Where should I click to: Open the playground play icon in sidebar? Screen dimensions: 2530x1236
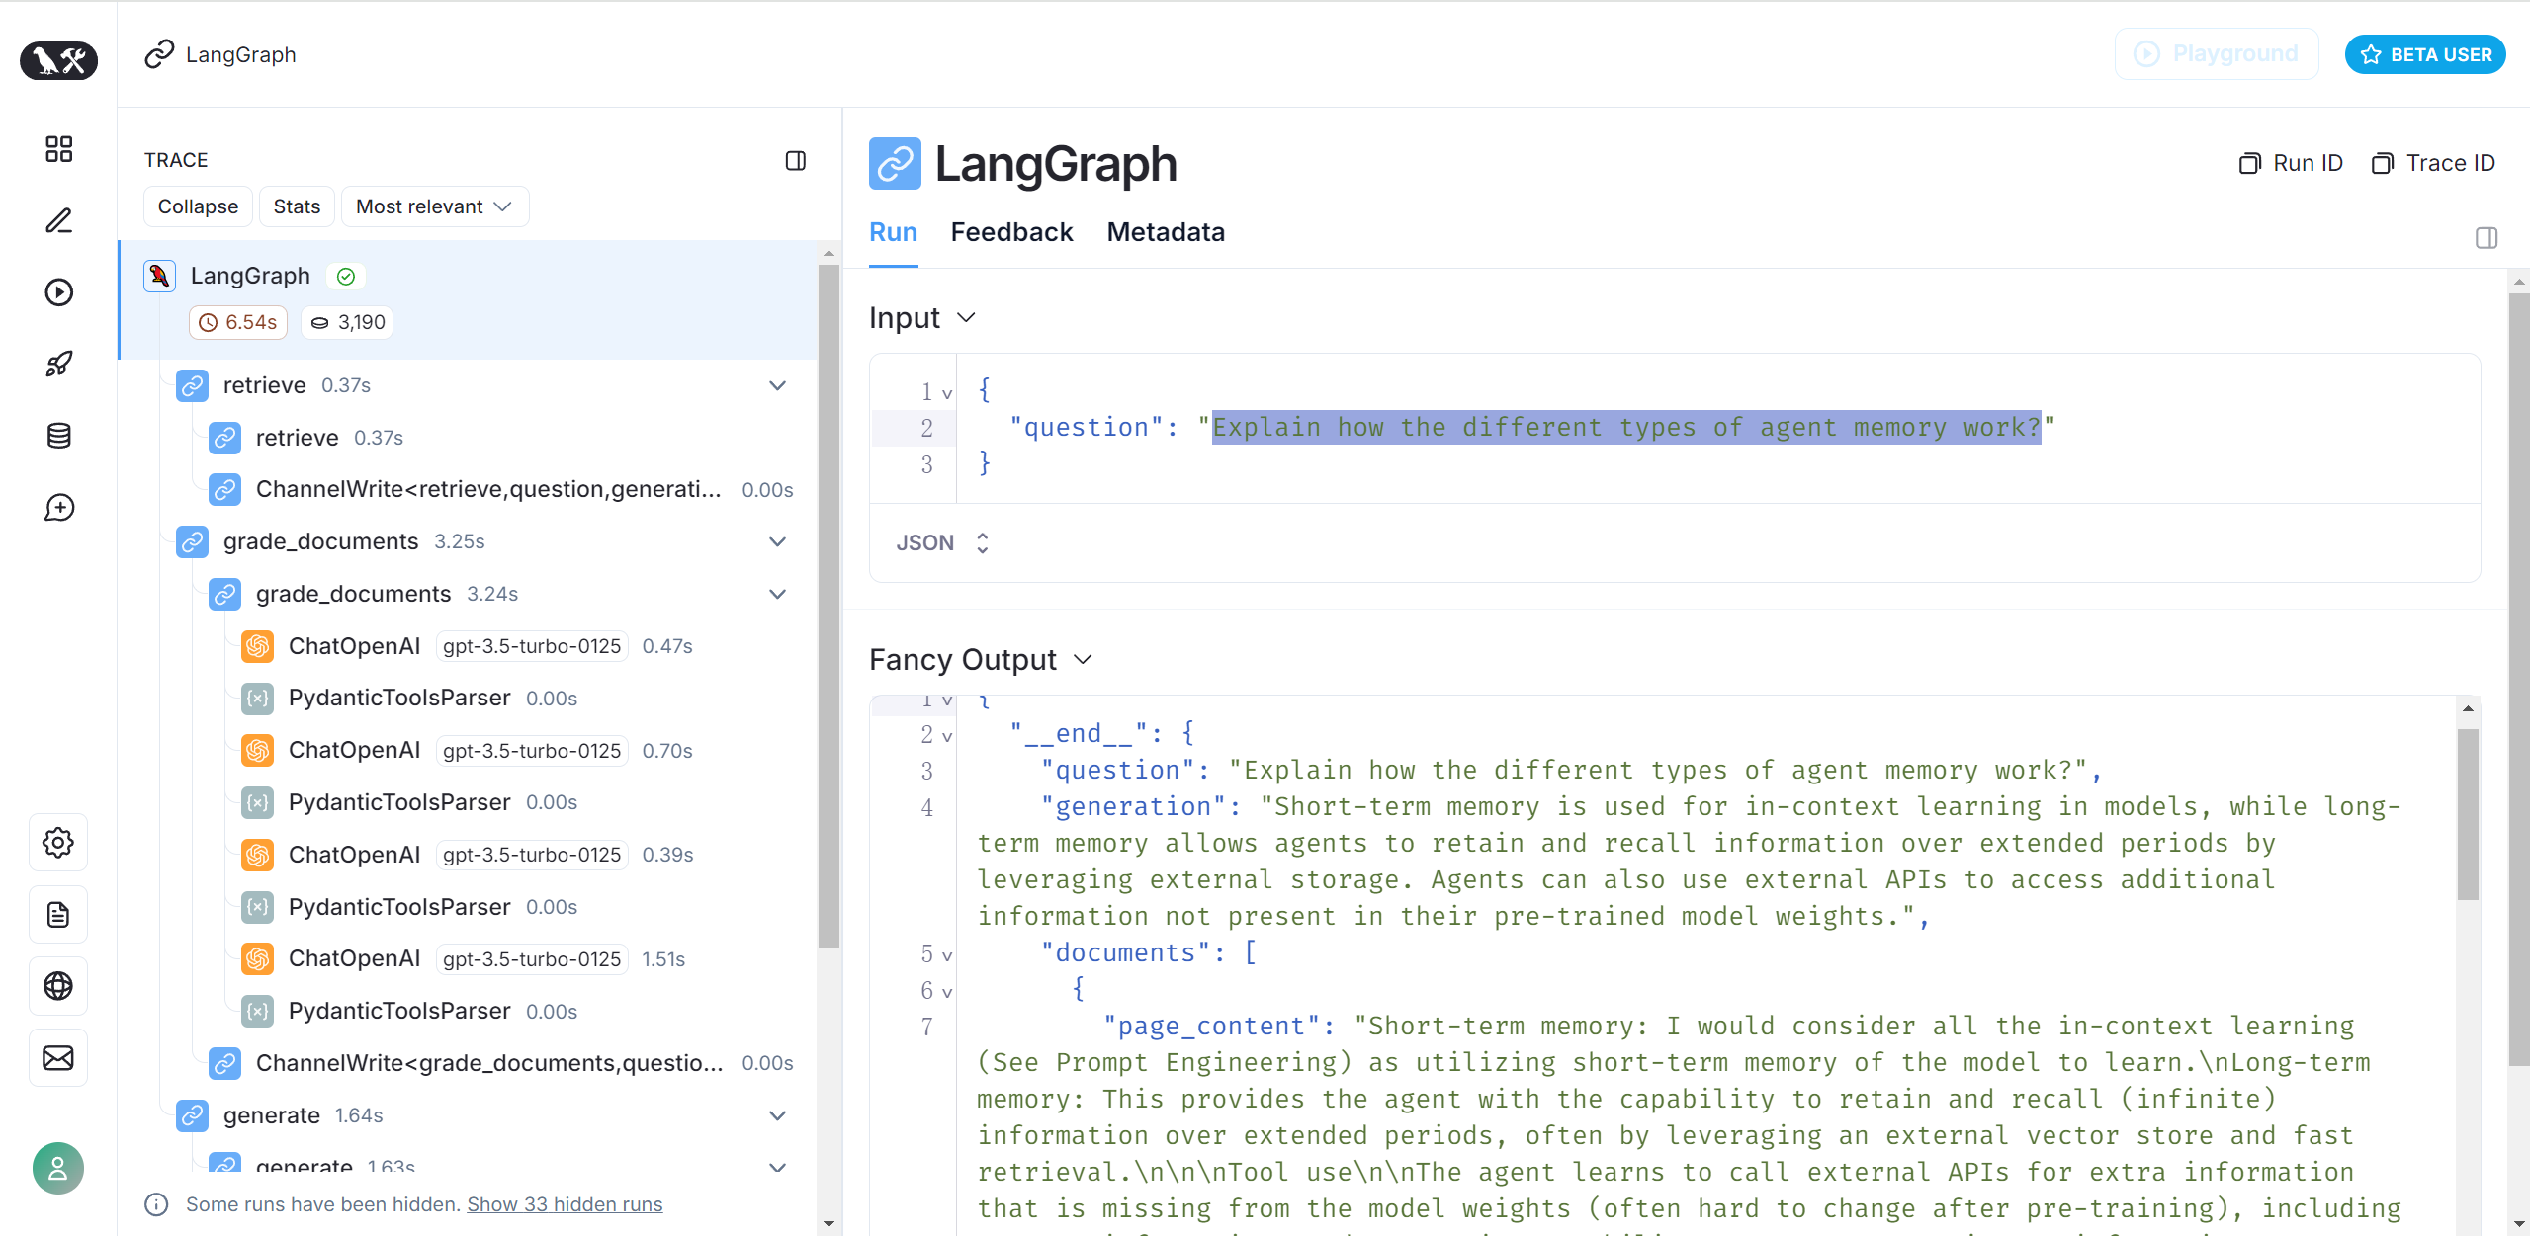tap(58, 292)
